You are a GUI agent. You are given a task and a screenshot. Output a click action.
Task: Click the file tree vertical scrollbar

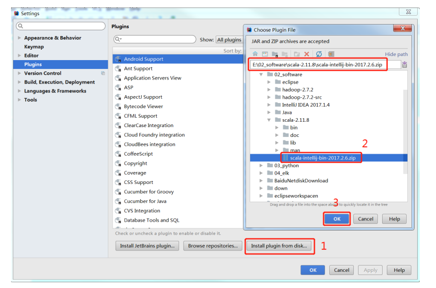pos(405,132)
